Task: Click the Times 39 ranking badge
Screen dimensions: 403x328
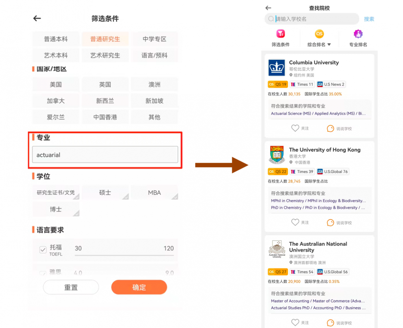Action: [302, 171]
